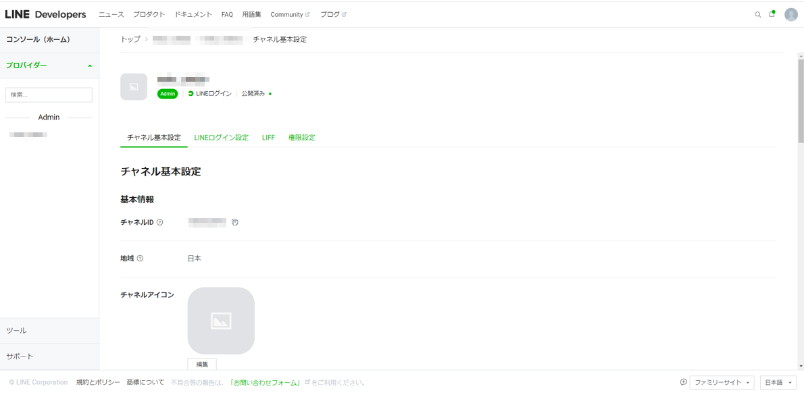804x393 pixels.
Task: Open the FAQ menu item
Action: click(x=227, y=14)
